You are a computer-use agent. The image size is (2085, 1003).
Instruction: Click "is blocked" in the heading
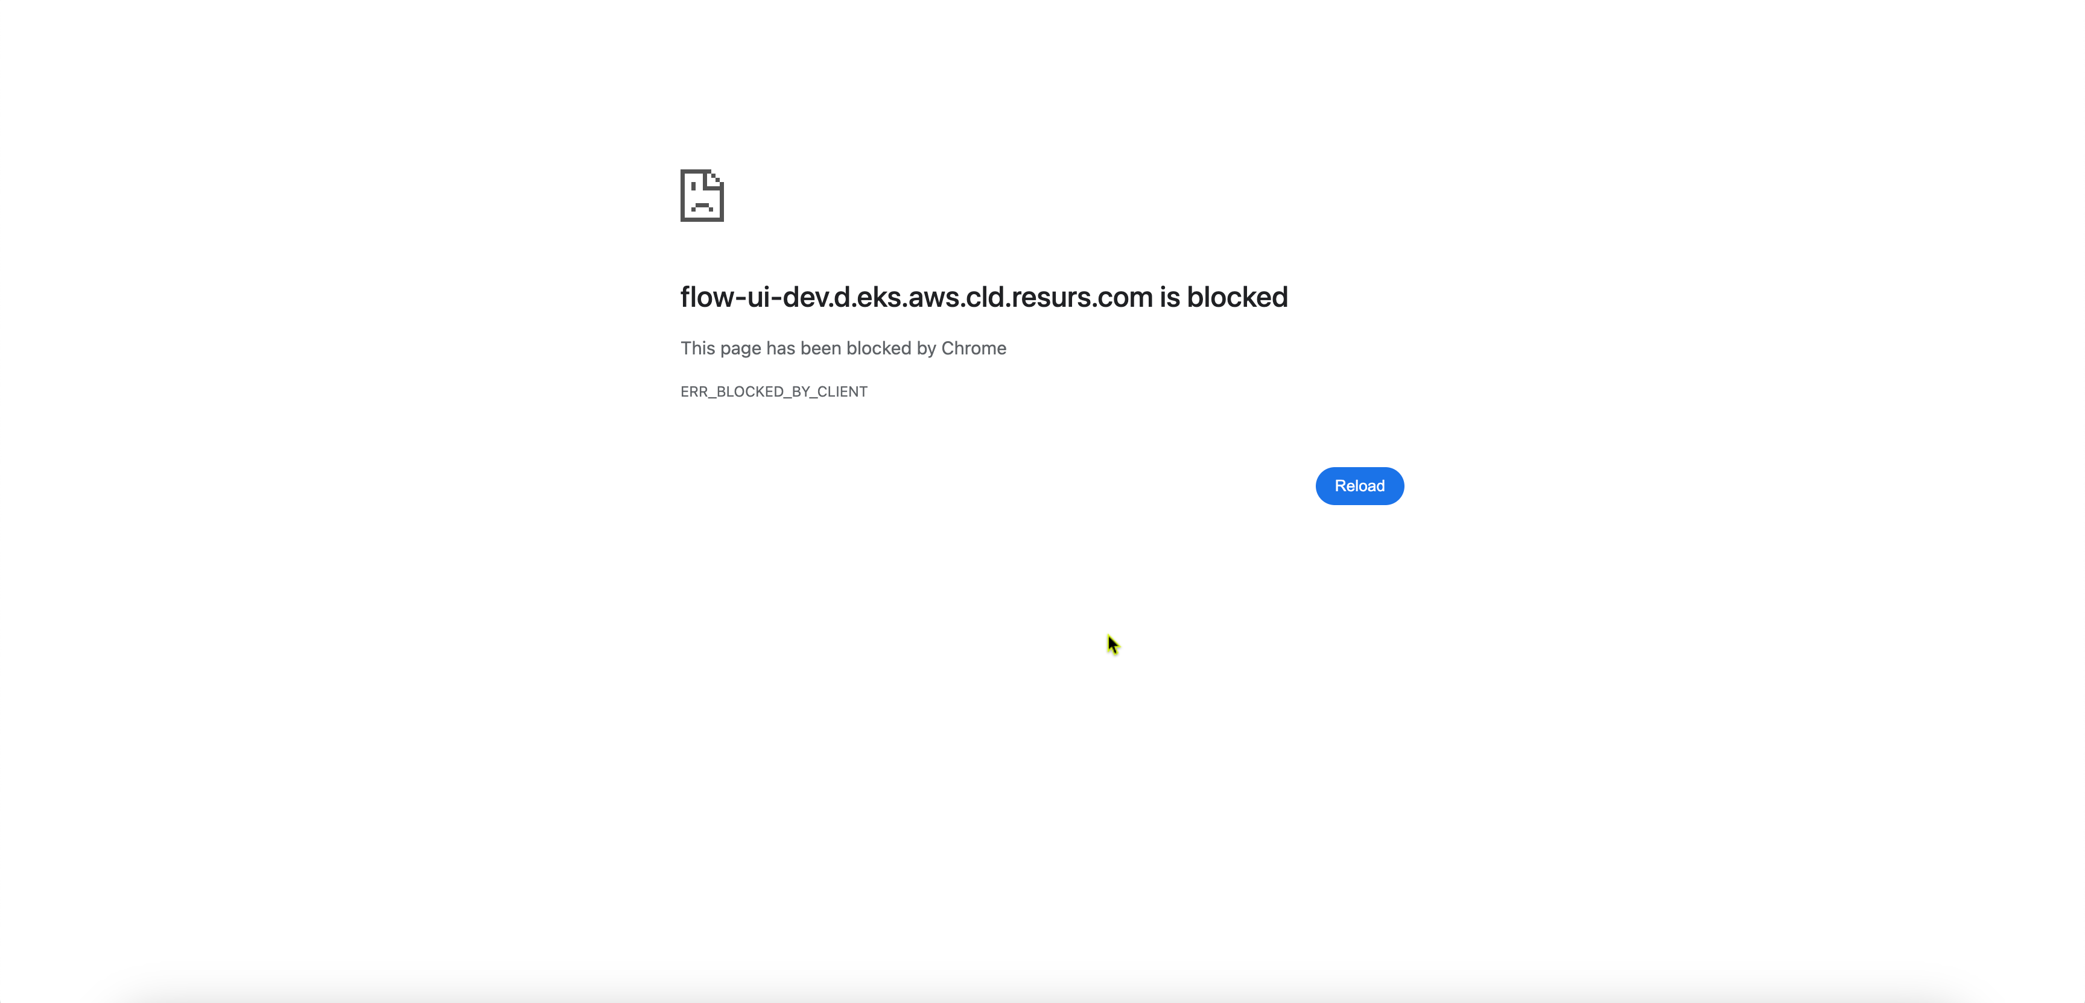click(1224, 297)
